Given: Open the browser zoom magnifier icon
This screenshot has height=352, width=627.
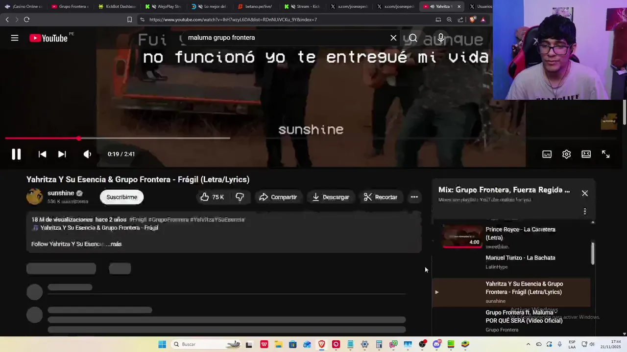Looking at the screenshot, I should pyautogui.click(x=449, y=20).
